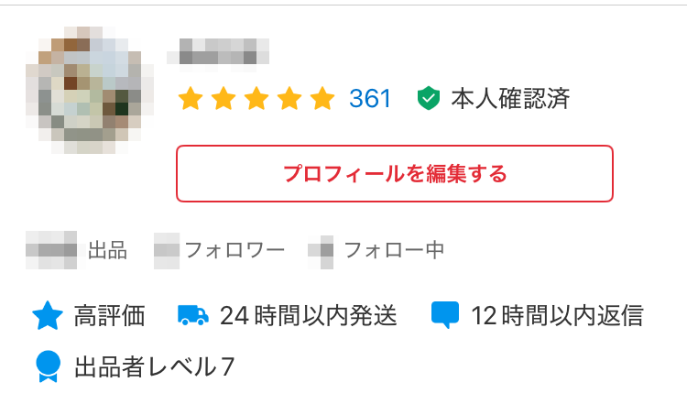Click the first yellow rating star
Viewport: 687px width, 415px height.
click(x=191, y=98)
